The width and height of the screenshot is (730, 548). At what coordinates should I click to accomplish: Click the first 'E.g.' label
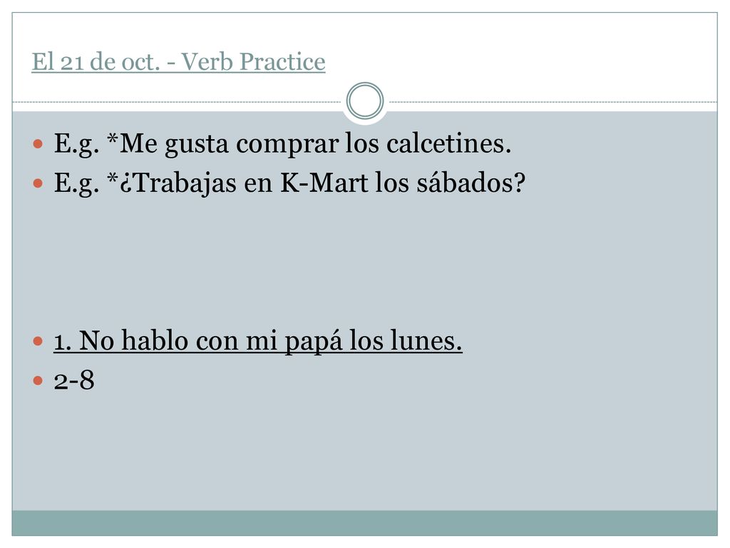(76, 144)
